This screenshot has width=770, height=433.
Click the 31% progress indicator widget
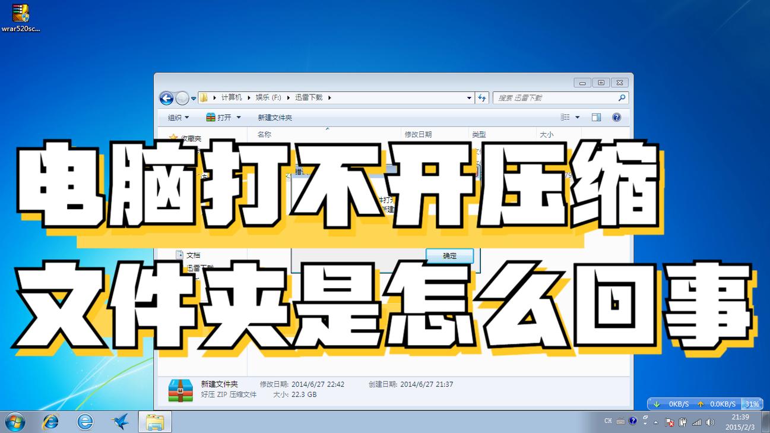(752, 404)
